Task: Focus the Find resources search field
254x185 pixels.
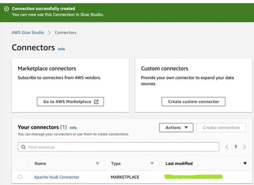Action: (119, 147)
